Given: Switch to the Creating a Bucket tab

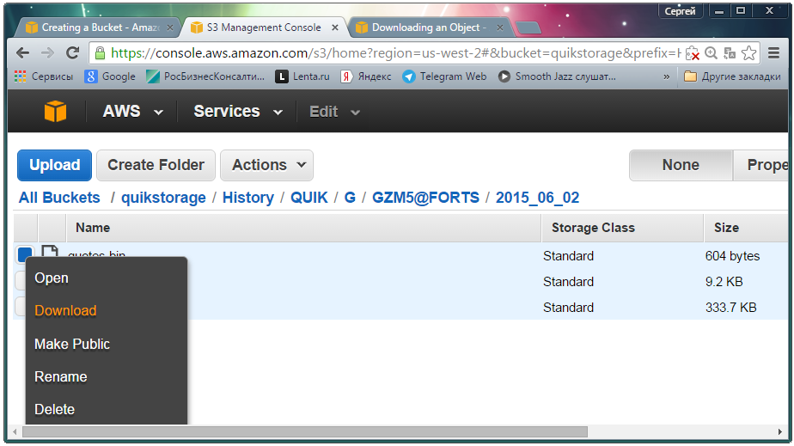Looking at the screenshot, I should 100,27.
